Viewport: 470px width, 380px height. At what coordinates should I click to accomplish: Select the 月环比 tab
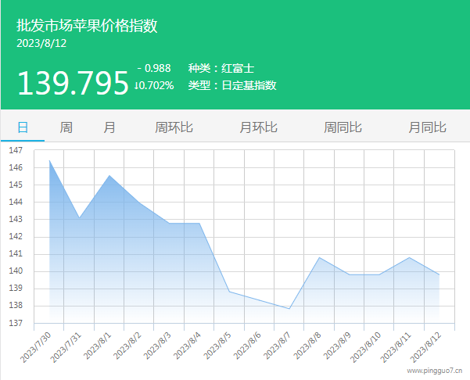258,127
